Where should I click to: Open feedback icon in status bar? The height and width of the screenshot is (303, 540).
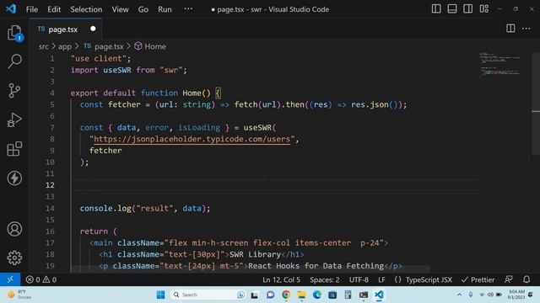tap(508, 279)
